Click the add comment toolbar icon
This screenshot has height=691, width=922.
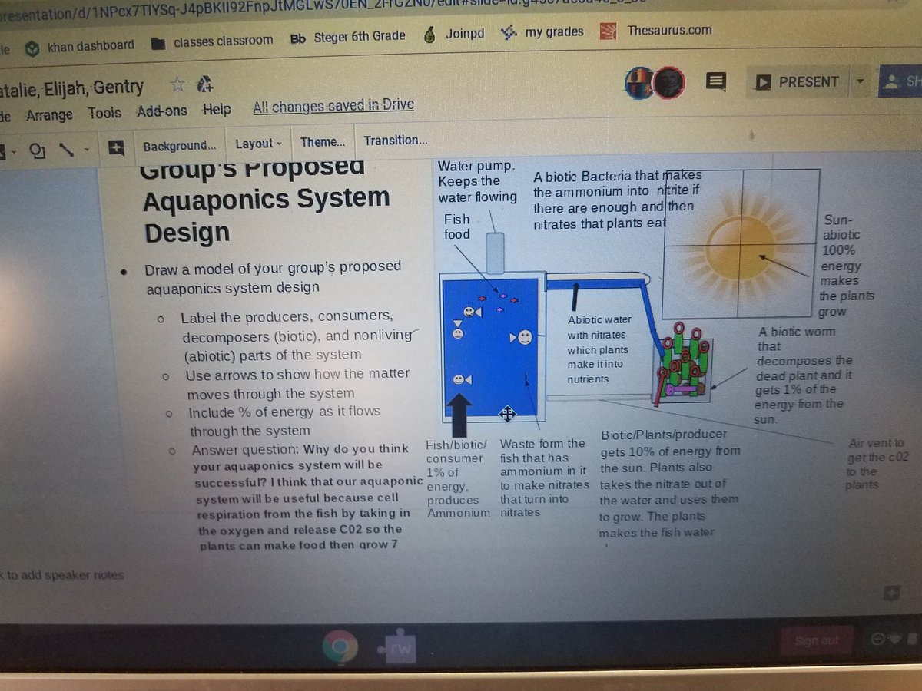click(x=116, y=147)
